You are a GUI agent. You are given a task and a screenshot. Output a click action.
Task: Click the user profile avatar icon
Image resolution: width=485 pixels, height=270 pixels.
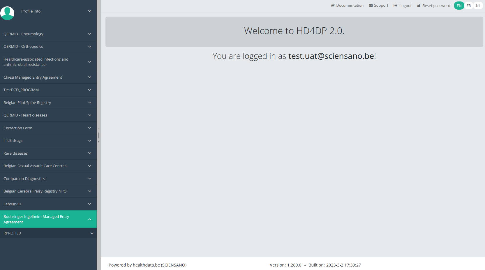7,13
